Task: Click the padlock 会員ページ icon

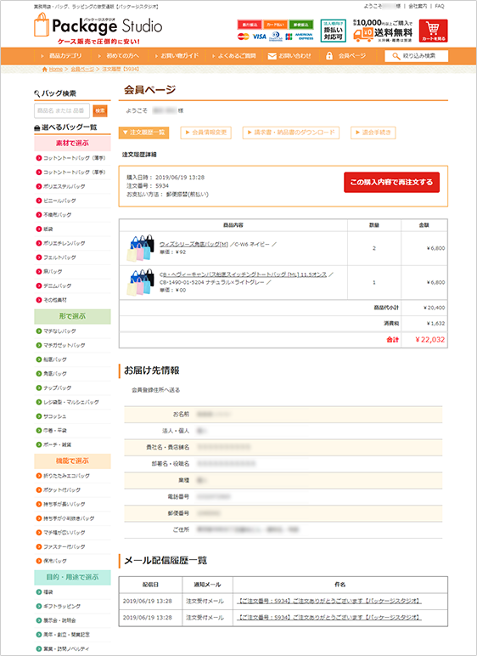Action: [329, 55]
